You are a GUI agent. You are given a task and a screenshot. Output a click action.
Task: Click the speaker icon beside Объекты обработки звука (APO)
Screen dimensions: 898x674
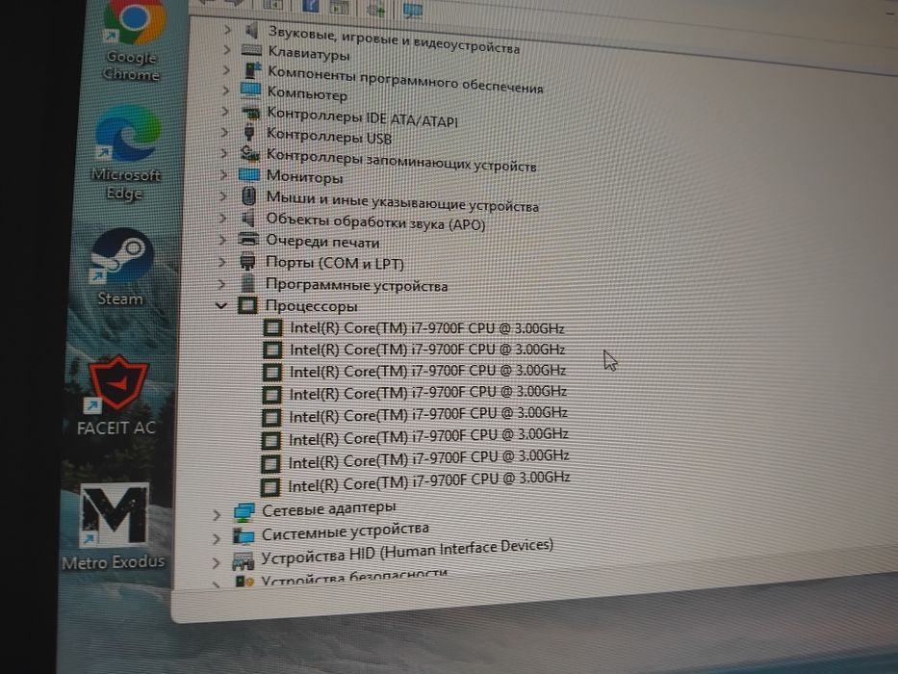[x=248, y=218]
